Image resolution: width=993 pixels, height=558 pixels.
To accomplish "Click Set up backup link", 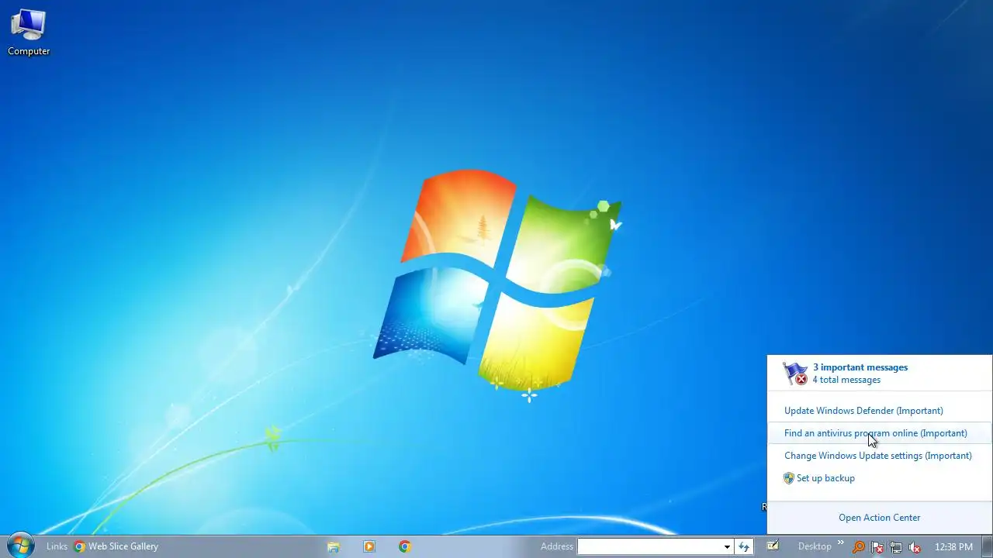I will click(x=825, y=478).
